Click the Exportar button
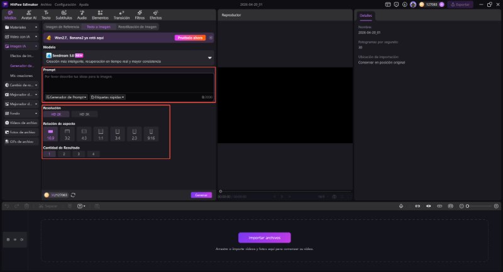 click(460, 4)
